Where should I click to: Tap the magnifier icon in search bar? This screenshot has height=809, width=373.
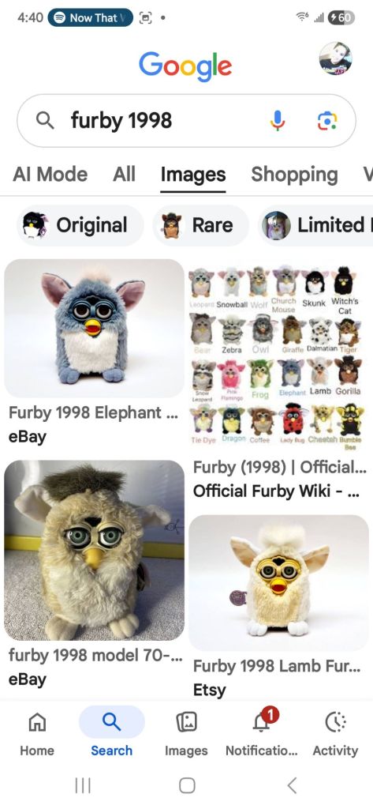pyautogui.click(x=45, y=121)
